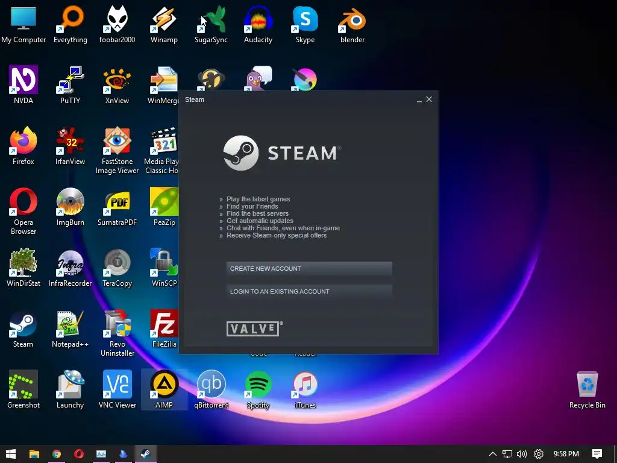
Task: Open Audacity desktop shortcut
Action: [x=258, y=24]
